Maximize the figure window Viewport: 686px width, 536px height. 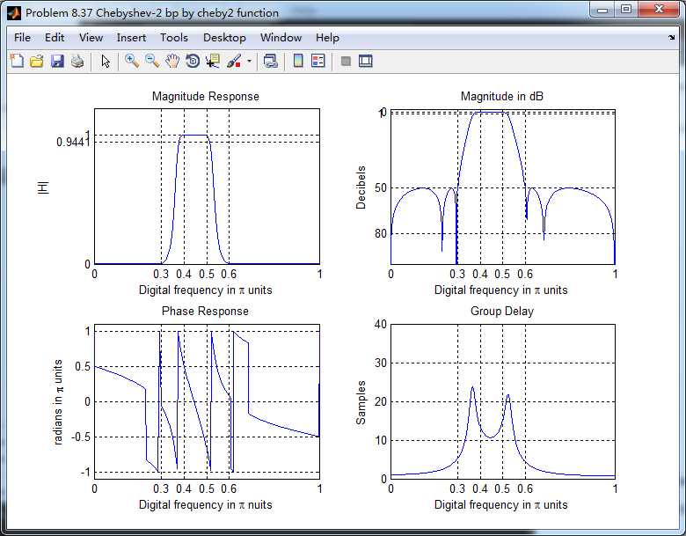click(626, 10)
